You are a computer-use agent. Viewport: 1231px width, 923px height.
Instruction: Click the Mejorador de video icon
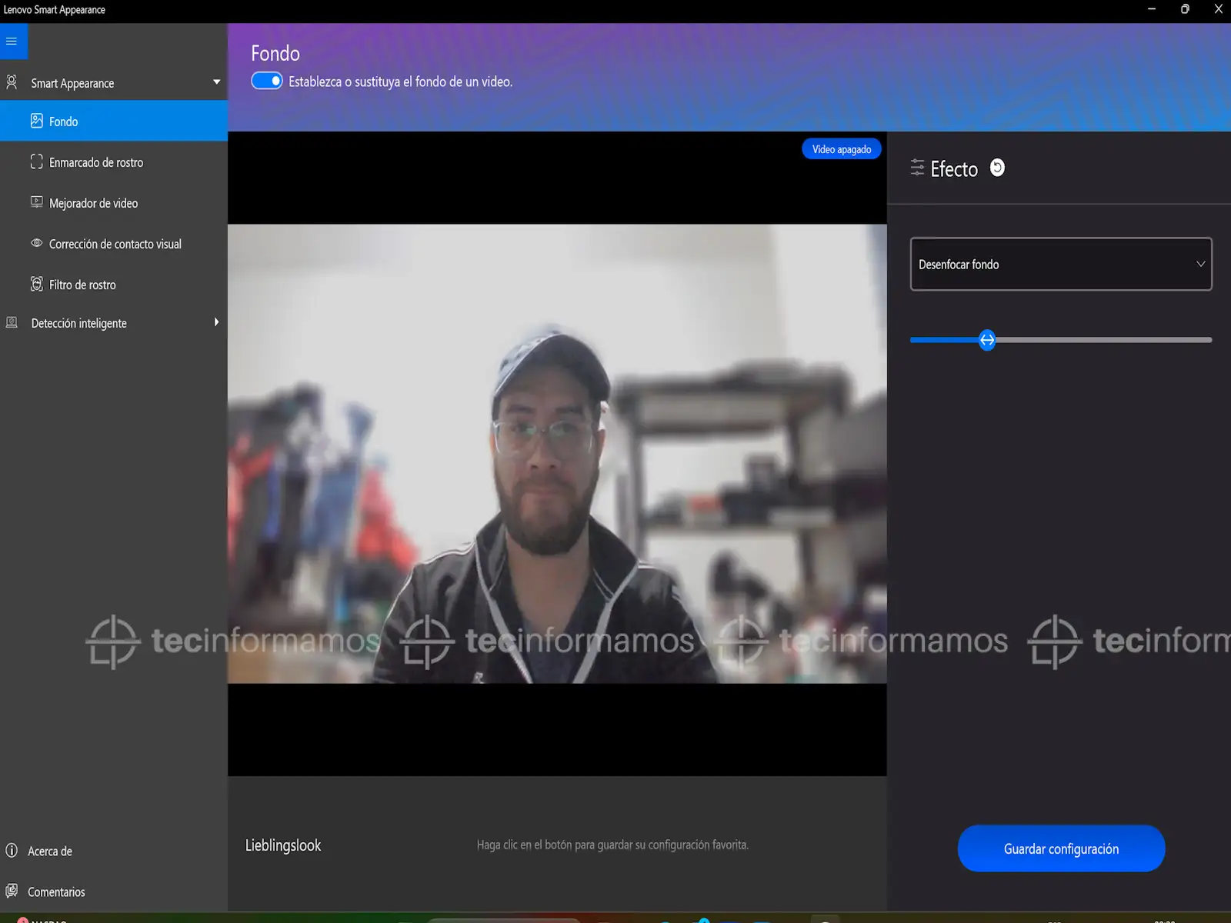pos(36,202)
